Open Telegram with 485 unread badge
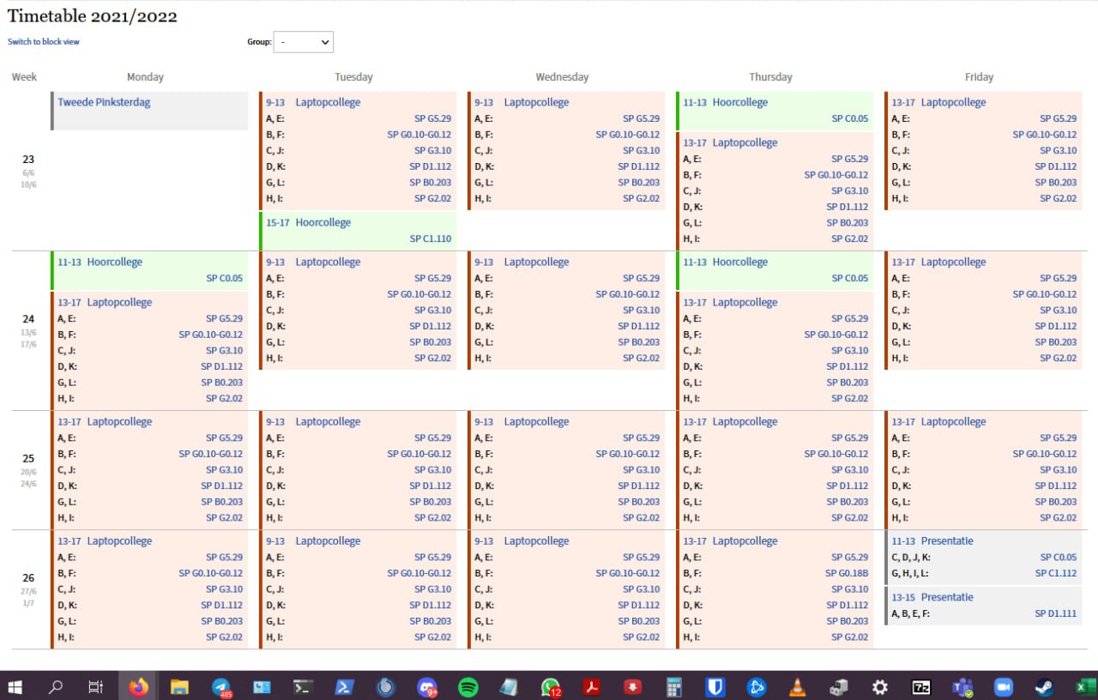1098x700 pixels. coord(221,686)
